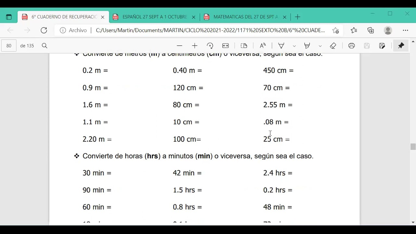Click the '70 cm =' exercise text
The image size is (416, 234).
[x=276, y=88]
